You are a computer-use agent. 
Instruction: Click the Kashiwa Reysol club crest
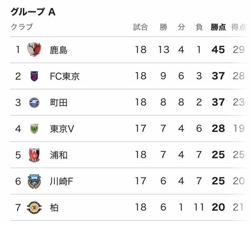coord(34,207)
